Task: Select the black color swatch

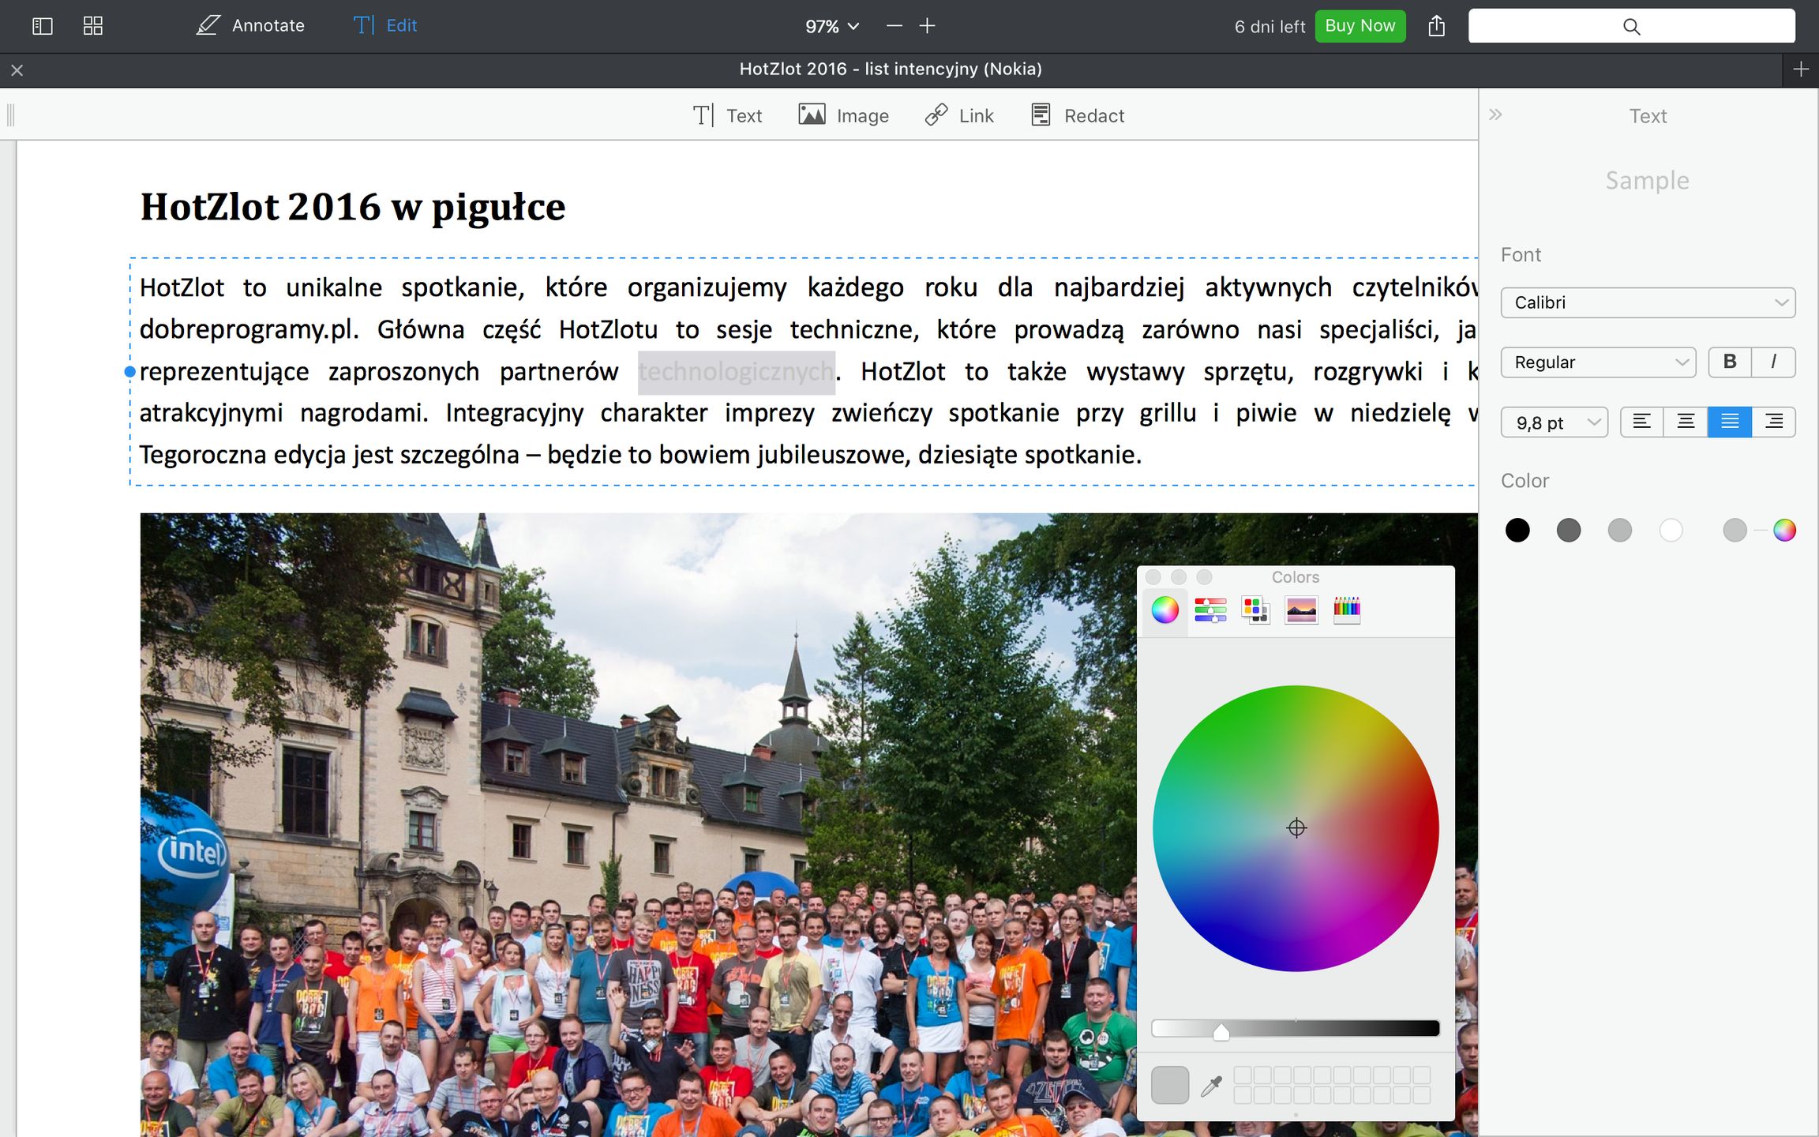Action: (x=1517, y=530)
